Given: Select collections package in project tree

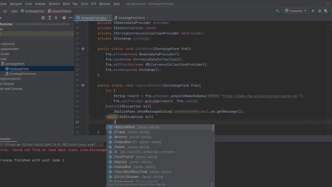Looking at the screenshot, I should 8,44.
